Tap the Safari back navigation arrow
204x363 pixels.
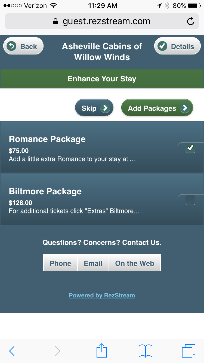click(12, 351)
